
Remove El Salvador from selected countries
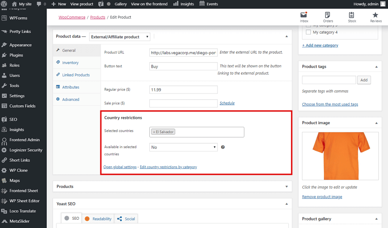pyautogui.click(x=153, y=132)
